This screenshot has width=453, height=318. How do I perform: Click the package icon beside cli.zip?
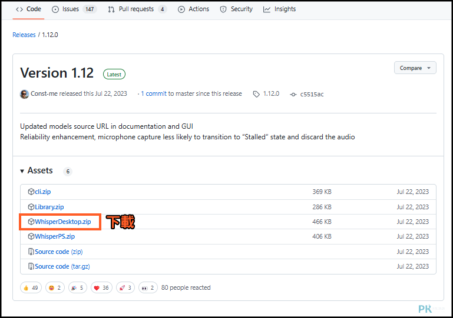click(x=31, y=192)
